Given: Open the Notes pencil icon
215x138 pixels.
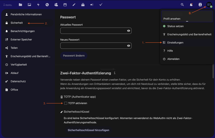Looking at the screenshot, I should click(74, 5).
